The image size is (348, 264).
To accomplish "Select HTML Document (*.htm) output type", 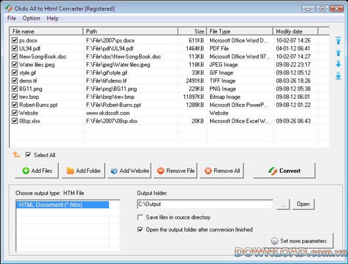I will (62, 205).
